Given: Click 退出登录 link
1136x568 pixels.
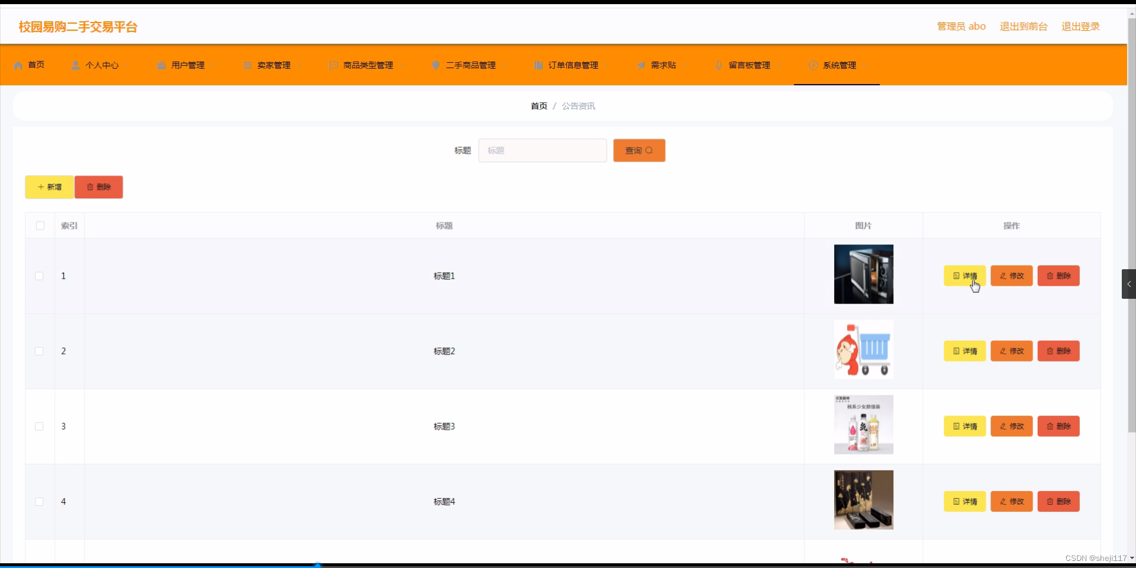Looking at the screenshot, I should [1080, 27].
